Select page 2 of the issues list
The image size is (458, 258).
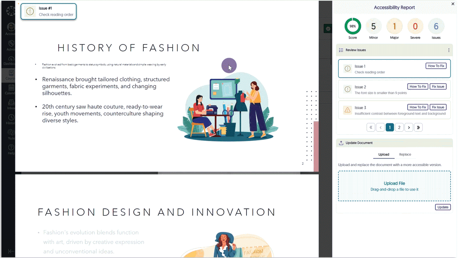point(399,127)
